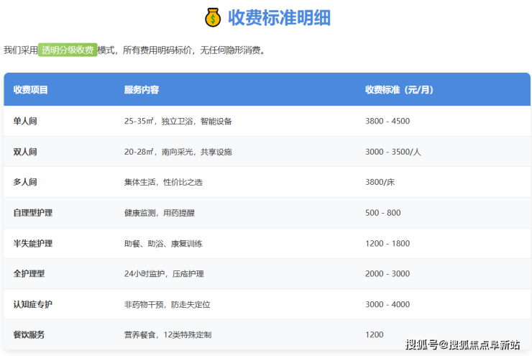Click the money bag icon beside title
Screen dimensions: 532x356
(x=213, y=17)
